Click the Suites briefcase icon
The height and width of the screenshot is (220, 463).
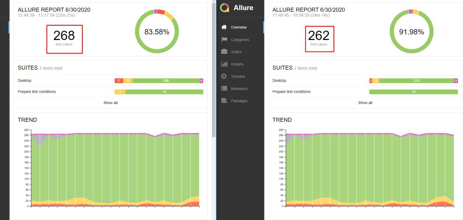(224, 52)
